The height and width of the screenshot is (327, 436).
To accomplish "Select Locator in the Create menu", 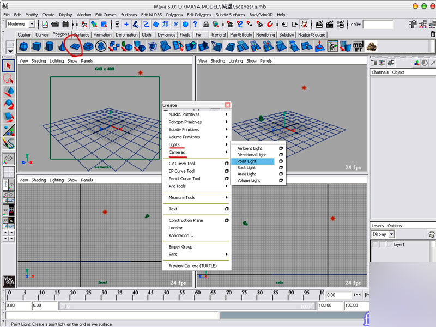I will (x=176, y=228).
